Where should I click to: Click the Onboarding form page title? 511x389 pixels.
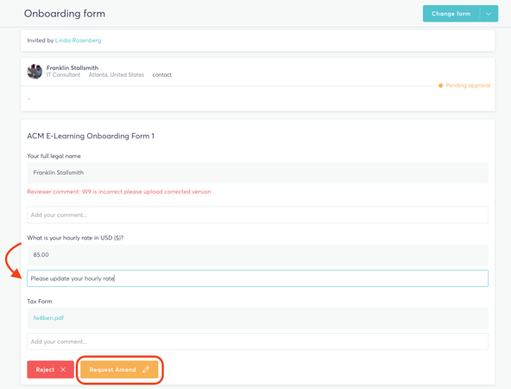click(x=65, y=14)
